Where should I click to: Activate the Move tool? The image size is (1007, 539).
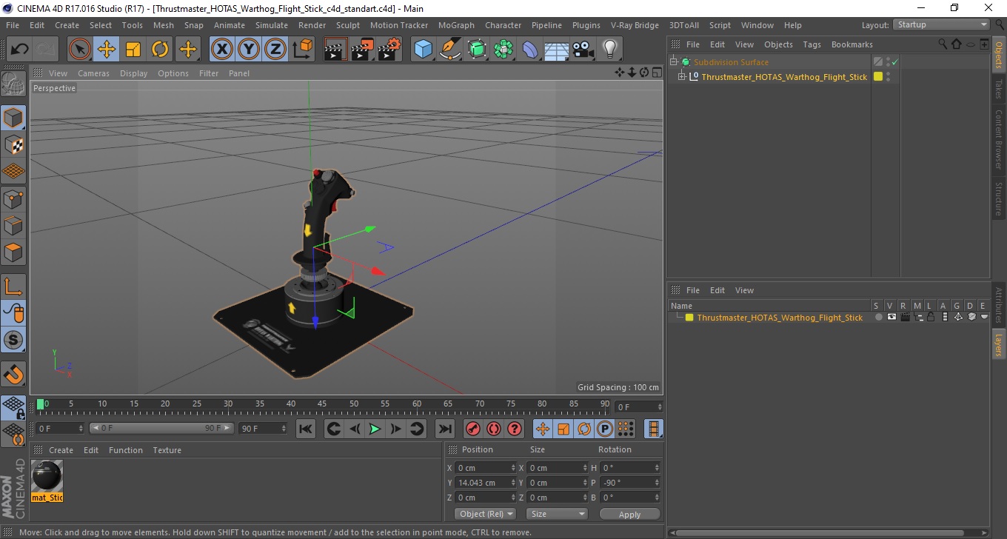pos(107,50)
